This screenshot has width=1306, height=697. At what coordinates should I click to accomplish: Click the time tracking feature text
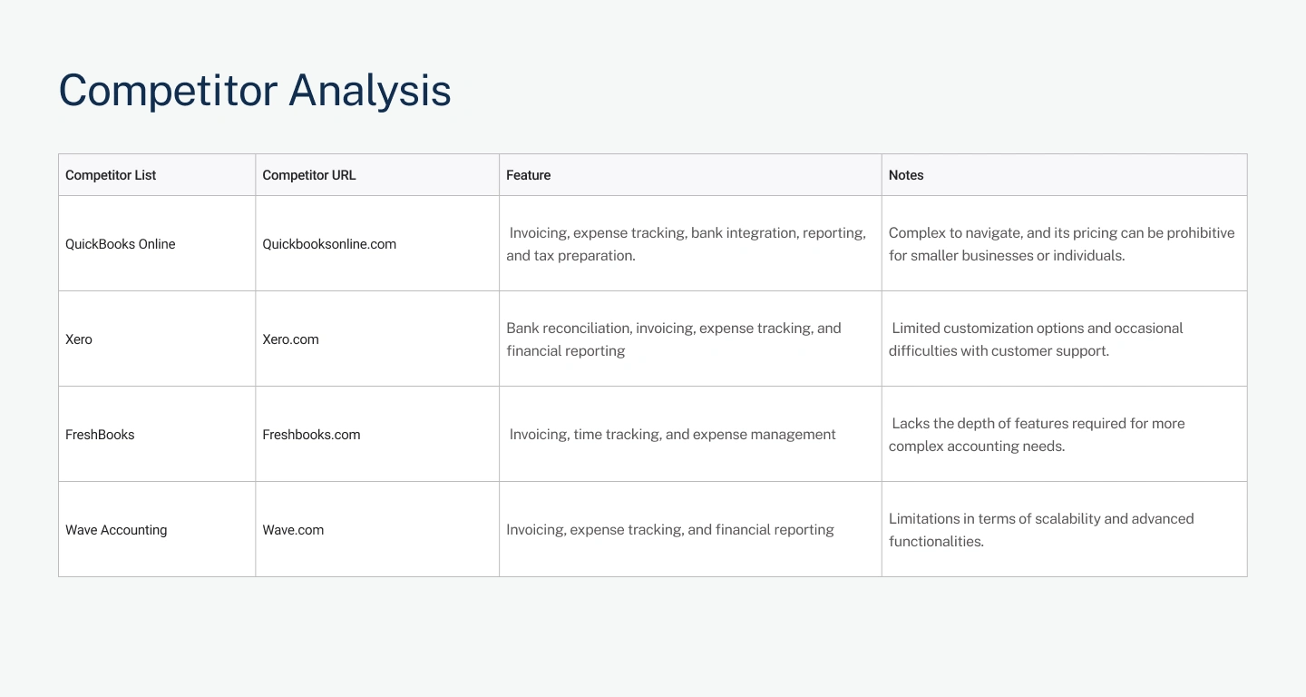672,435
